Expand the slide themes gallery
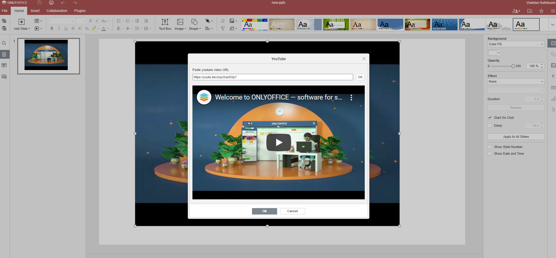 [552, 25]
